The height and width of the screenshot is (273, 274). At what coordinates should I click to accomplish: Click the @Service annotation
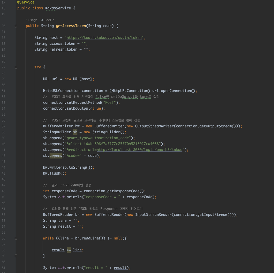pos(26,2)
